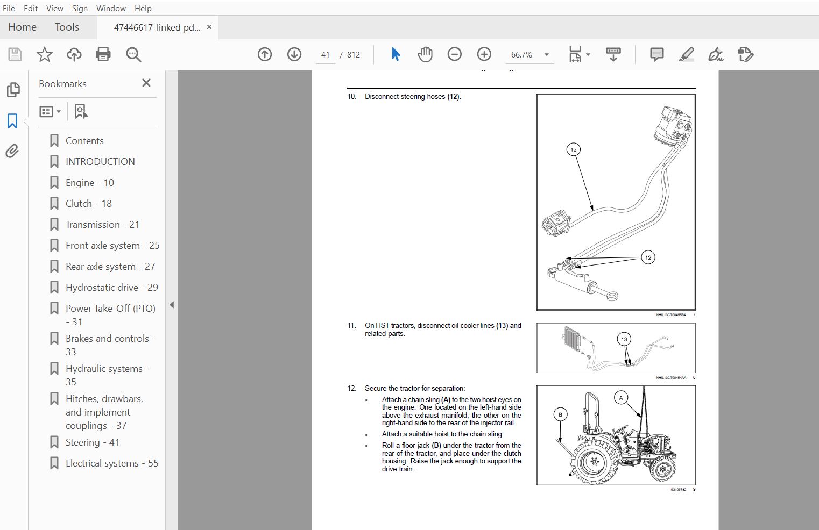Open the Edit menu
Image resolution: width=819 pixels, height=530 pixels.
(x=31, y=8)
